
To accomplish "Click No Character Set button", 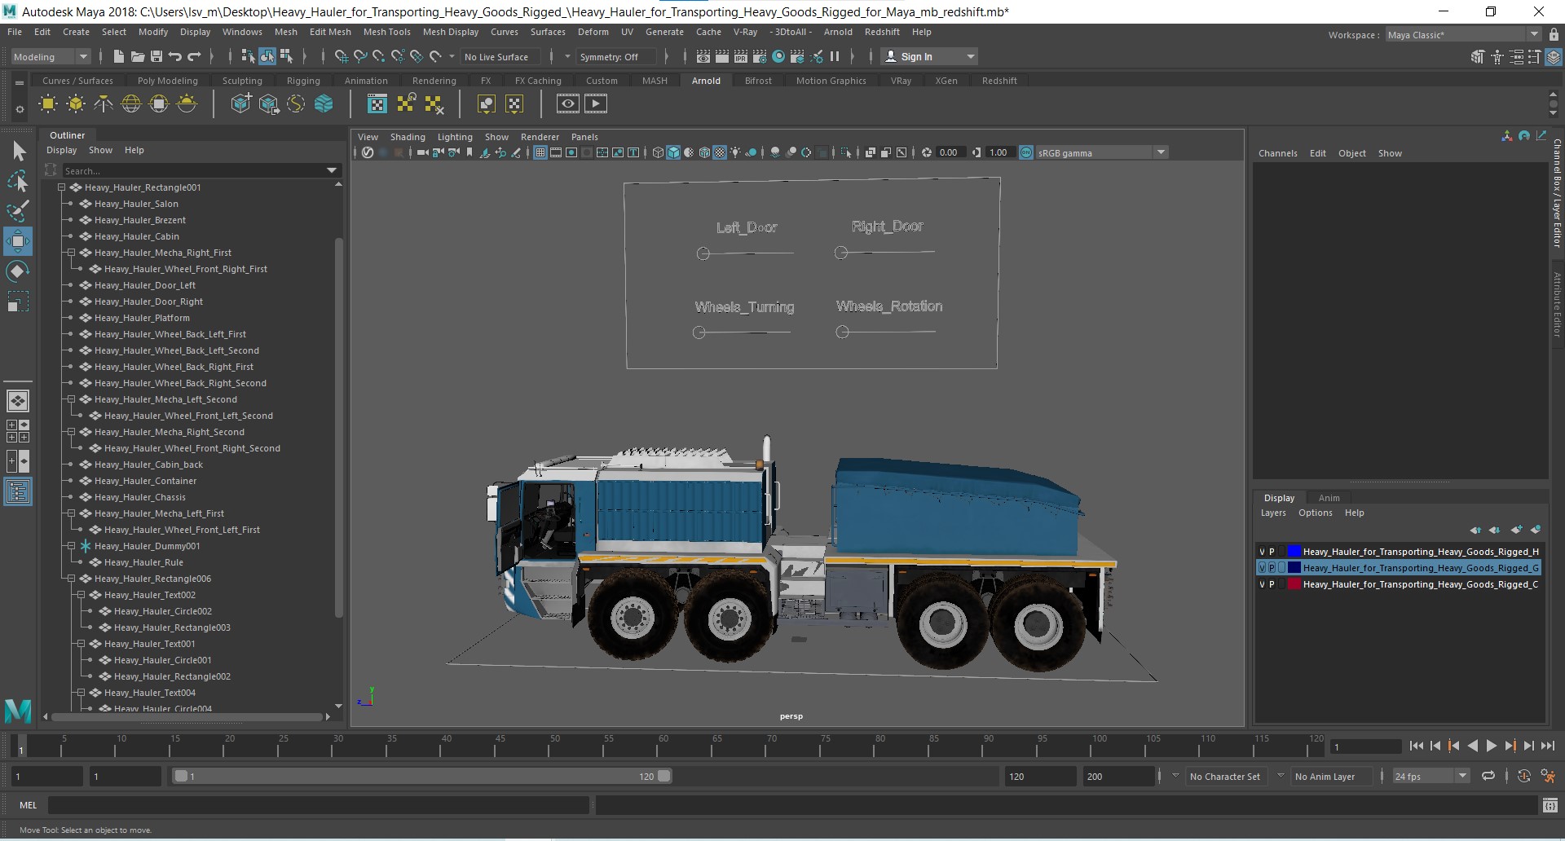I will click(x=1224, y=777).
